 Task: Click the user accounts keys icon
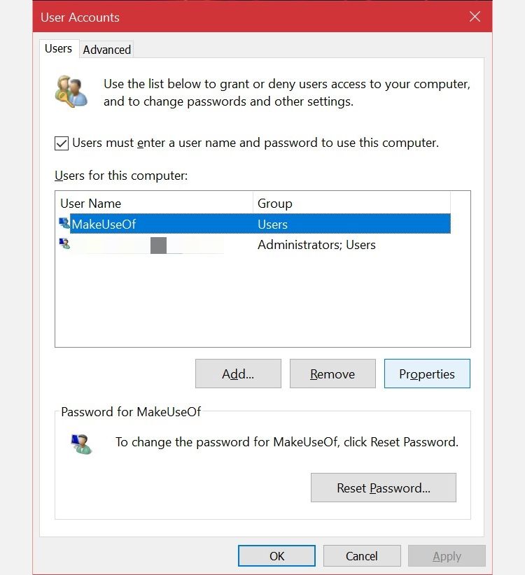pyautogui.click(x=71, y=92)
